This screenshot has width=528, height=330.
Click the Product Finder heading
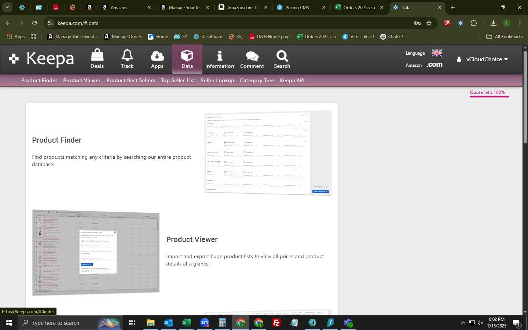pos(57,140)
